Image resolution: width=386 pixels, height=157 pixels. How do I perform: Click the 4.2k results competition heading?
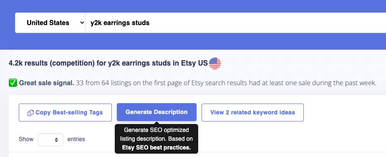click(x=108, y=63)
